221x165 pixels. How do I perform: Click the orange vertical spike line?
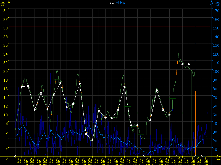coord(195,55)
